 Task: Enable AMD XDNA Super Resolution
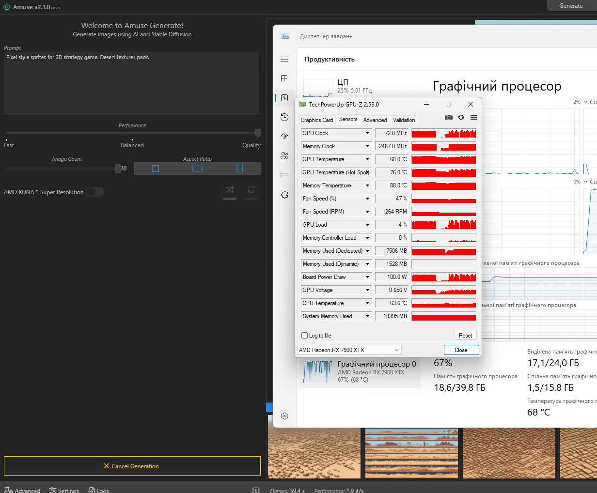95,192
